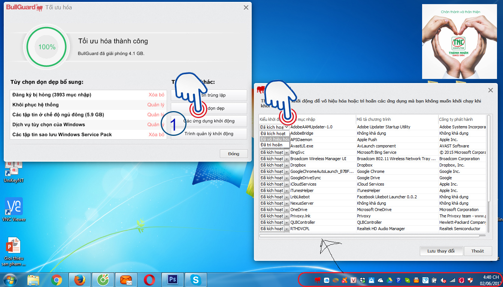Click the 100% optimization progress circle

tap(47, 47)
